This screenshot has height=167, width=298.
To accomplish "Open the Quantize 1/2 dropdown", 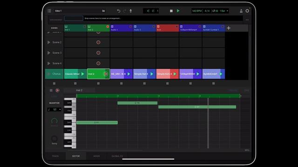I will (x=54, y=109).
